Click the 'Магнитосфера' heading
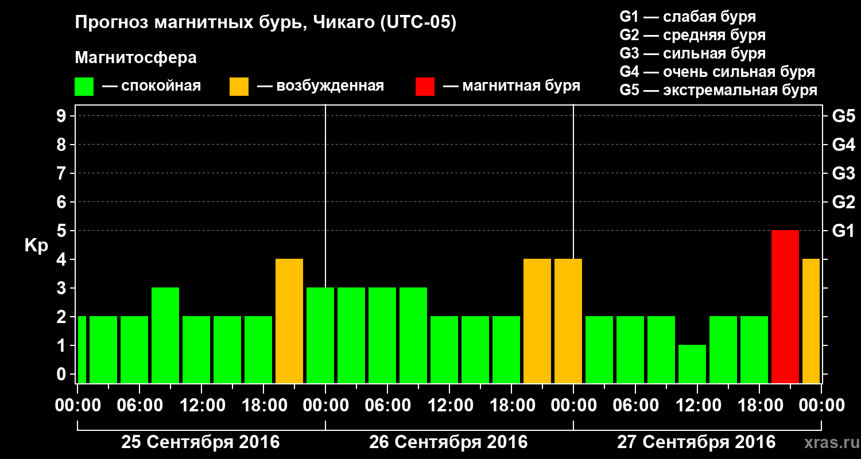The height and width of the screenshot is (459, 861). point(135,58)
